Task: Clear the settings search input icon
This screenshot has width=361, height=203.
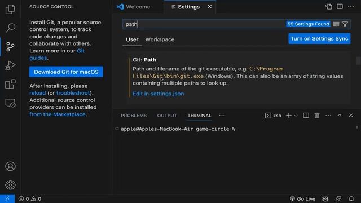Action: pyautogui.click(x=336, y=24)
